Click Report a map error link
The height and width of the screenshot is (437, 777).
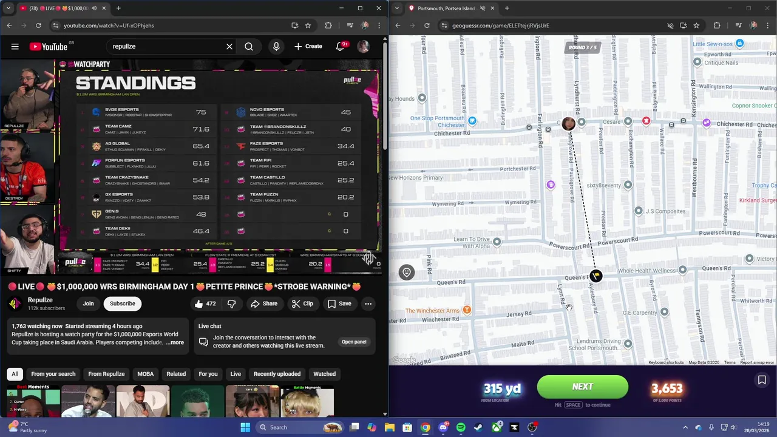757,362
